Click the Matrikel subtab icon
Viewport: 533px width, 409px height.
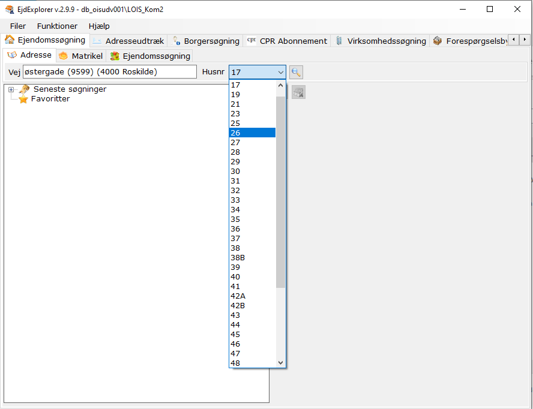[x=64, y=56]
